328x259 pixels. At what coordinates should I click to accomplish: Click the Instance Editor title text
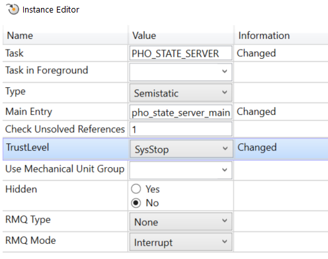tap(51, 10)
